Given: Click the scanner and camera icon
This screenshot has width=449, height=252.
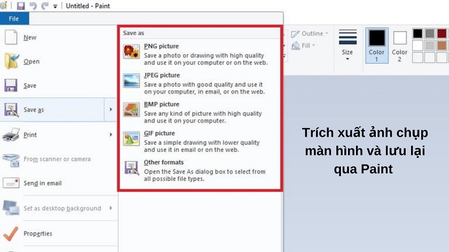Looking at the screenshot, I should point(11,160).
